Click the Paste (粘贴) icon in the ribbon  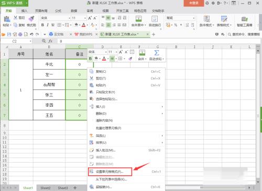[7, 19]
